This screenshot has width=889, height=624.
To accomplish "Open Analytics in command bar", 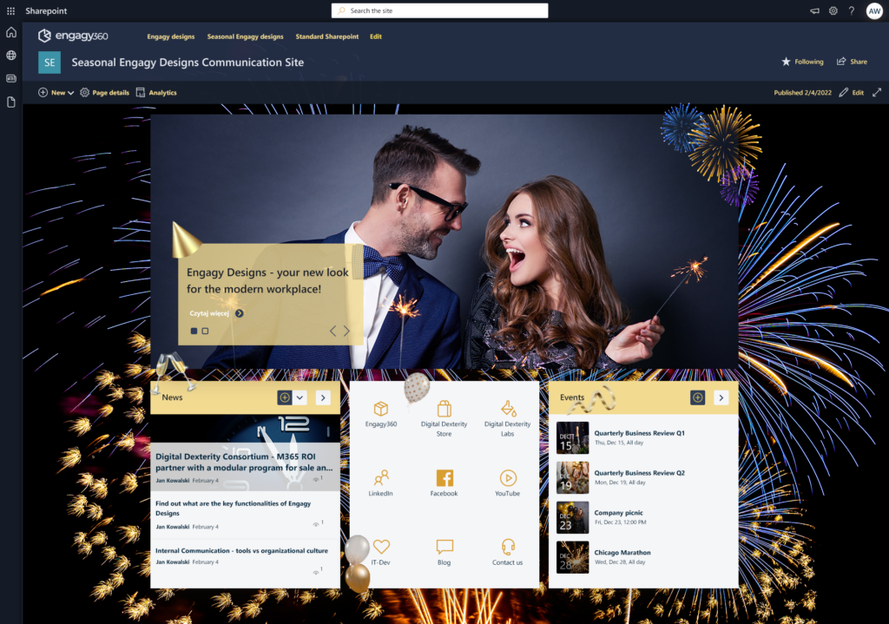I will (x=156, y=92).
